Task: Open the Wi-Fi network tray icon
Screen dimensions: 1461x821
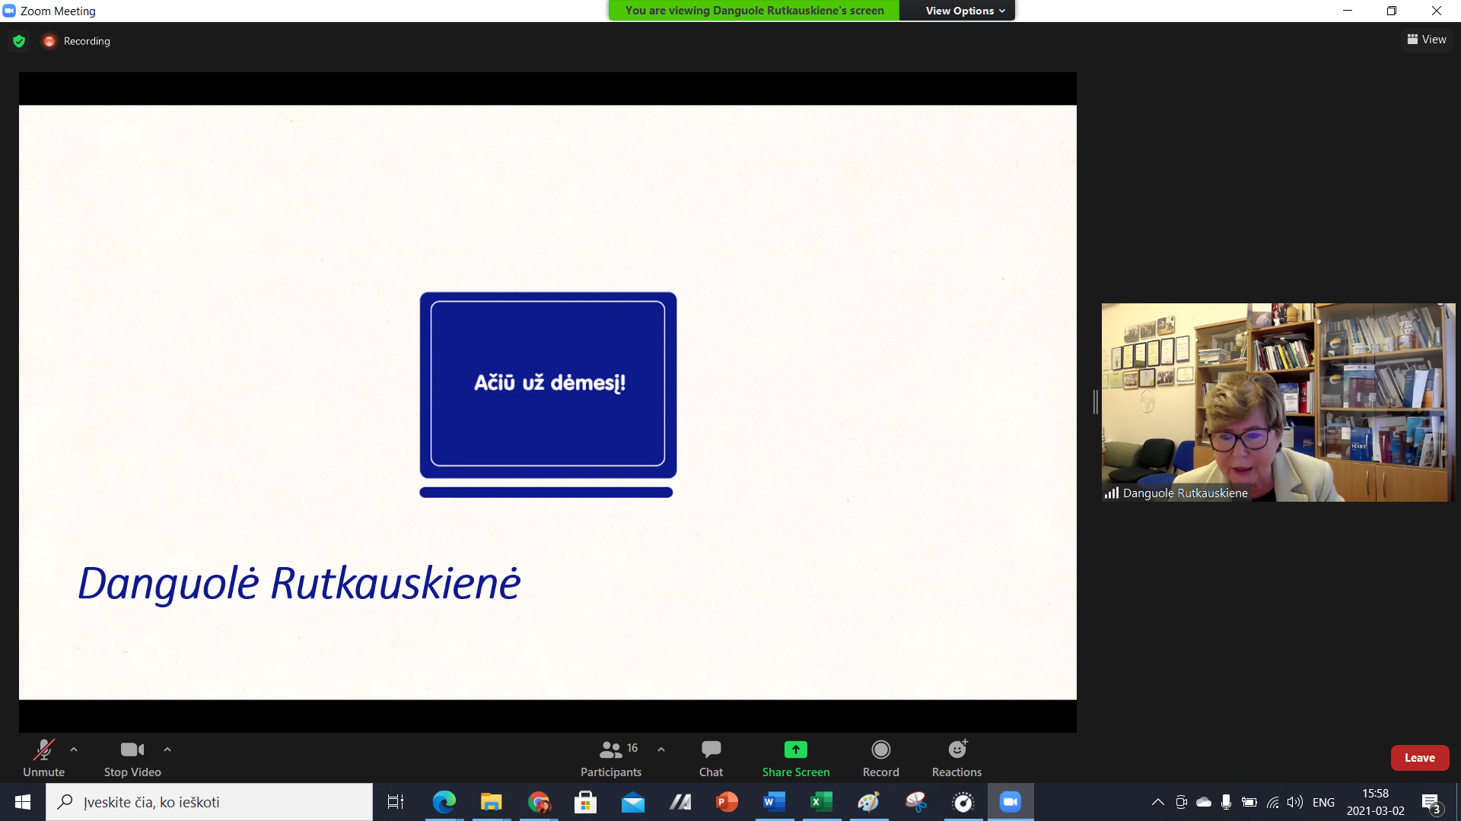Action: [1272, 802]
